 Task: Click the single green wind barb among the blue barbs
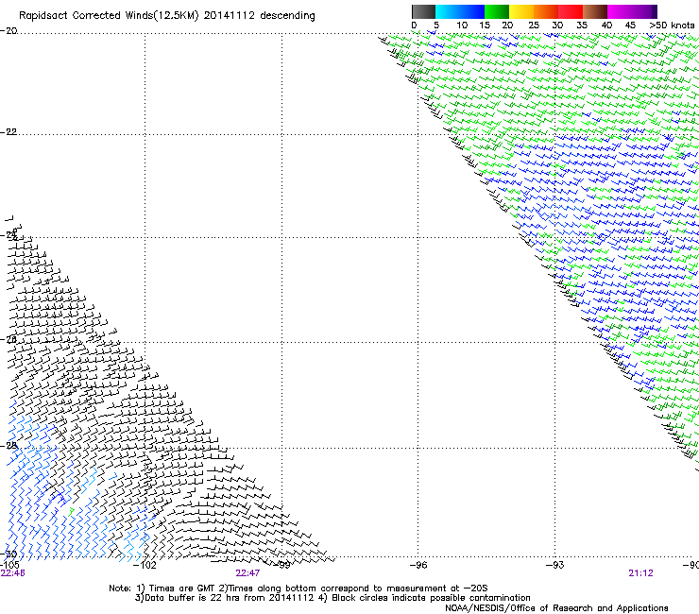click(x=71, y=511)
